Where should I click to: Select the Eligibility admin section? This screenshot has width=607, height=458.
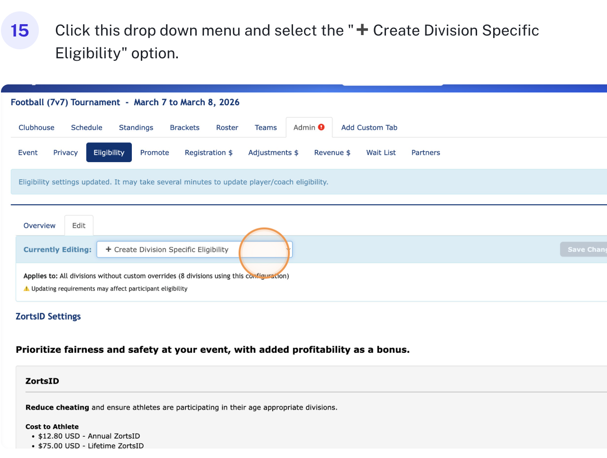[109, 153]
